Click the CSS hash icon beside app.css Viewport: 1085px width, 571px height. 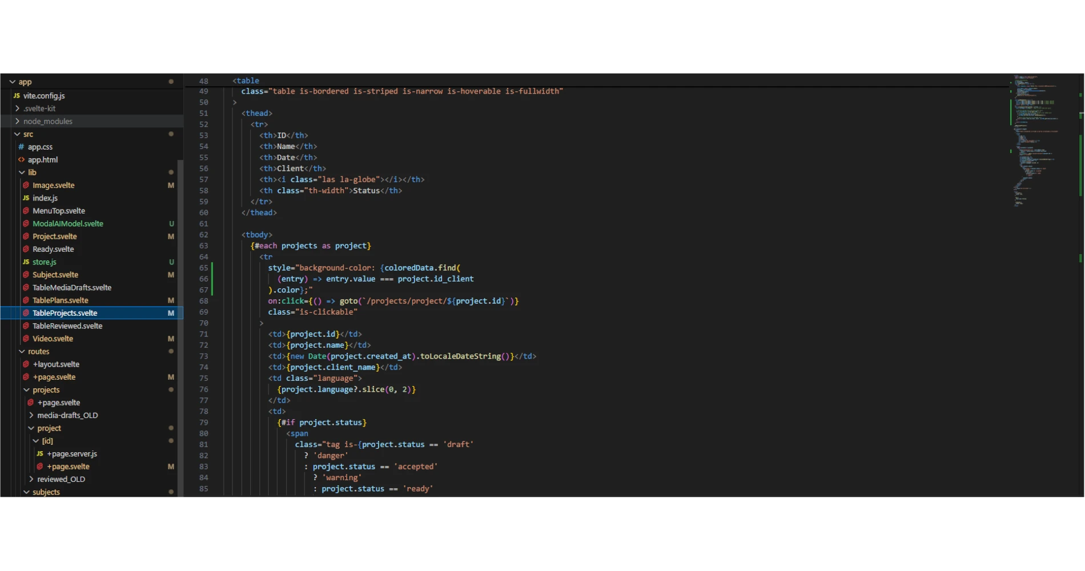(x=21, y=147)
